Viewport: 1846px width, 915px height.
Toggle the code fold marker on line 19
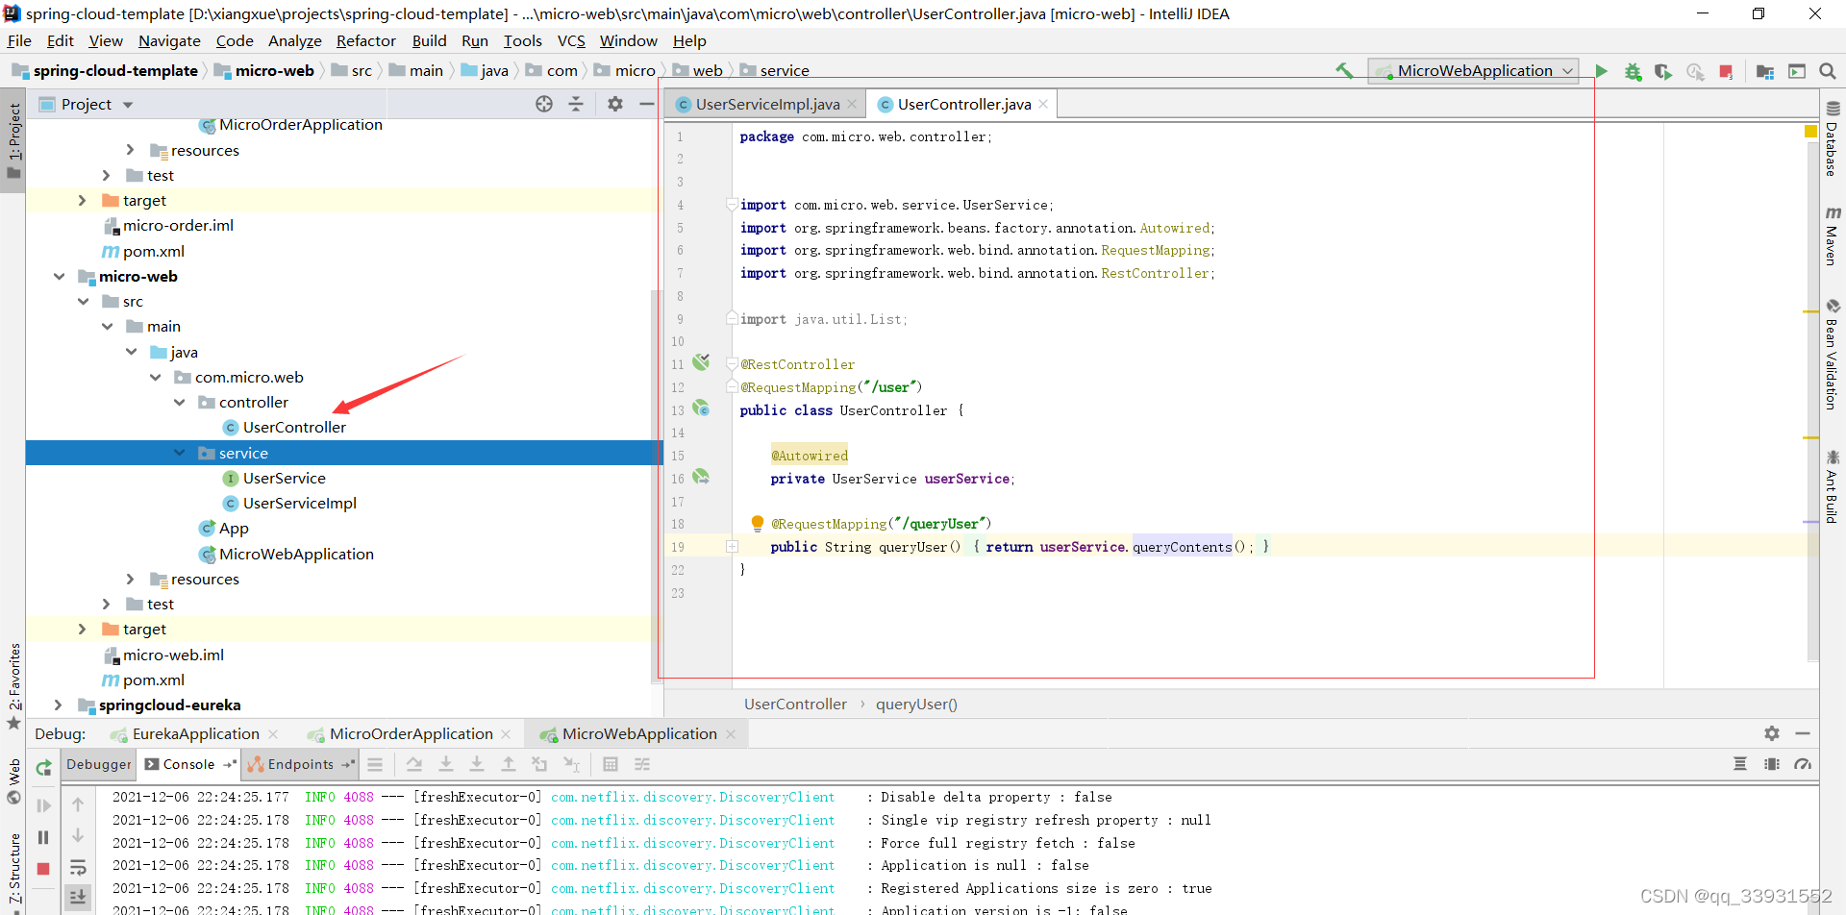732,547
